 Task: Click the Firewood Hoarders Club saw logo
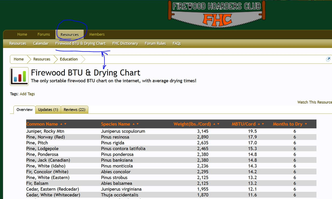point(217,14)
